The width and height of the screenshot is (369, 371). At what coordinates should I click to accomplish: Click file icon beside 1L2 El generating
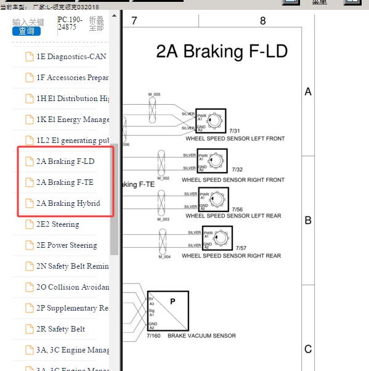[x=30, y=141]
